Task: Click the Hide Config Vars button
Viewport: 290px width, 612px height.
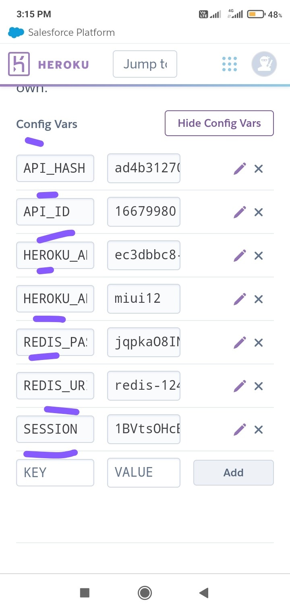Action: [219, 123]
